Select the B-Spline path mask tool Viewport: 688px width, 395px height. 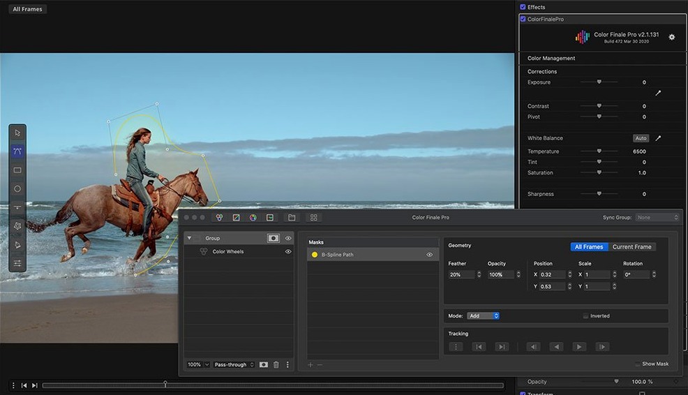pyautogui.click(x=17, y=151)
